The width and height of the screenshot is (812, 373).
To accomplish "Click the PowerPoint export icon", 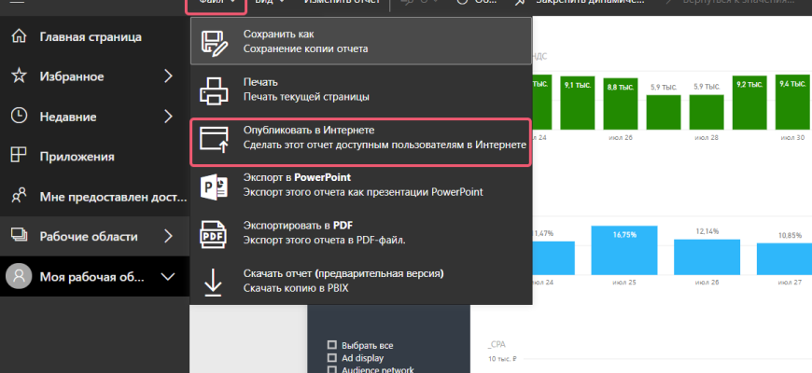I will tap(214, 186).
